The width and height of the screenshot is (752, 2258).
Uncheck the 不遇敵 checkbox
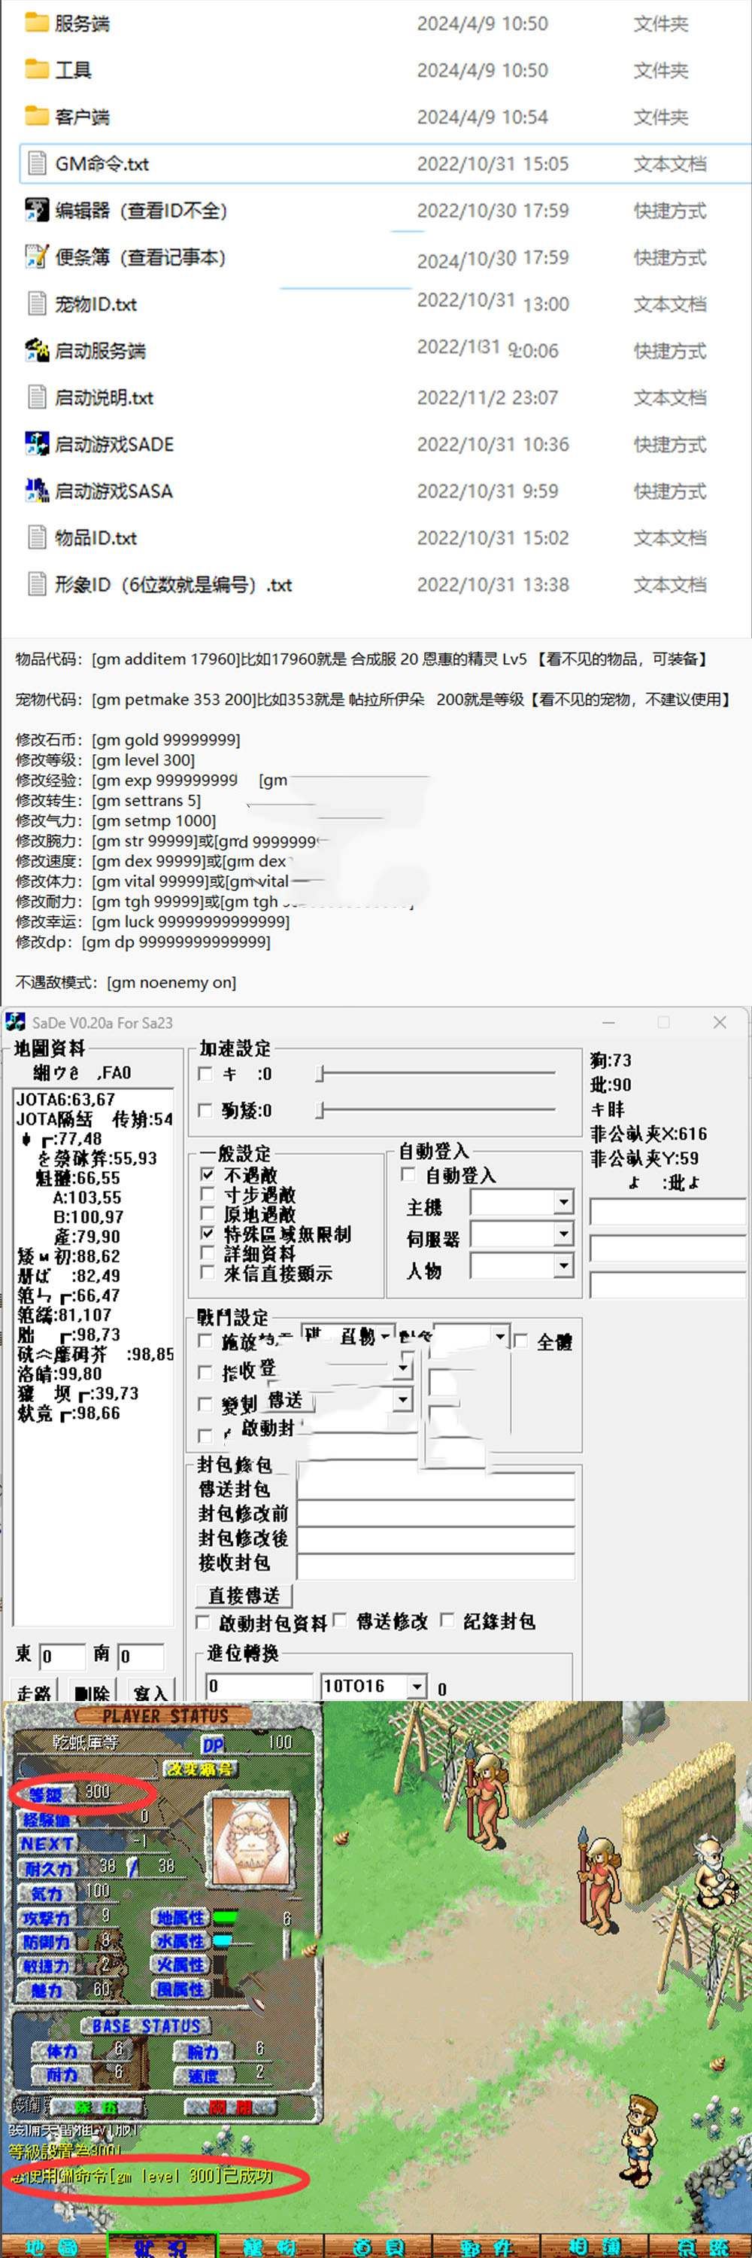pyautogui.click(x=208, y=1173)
